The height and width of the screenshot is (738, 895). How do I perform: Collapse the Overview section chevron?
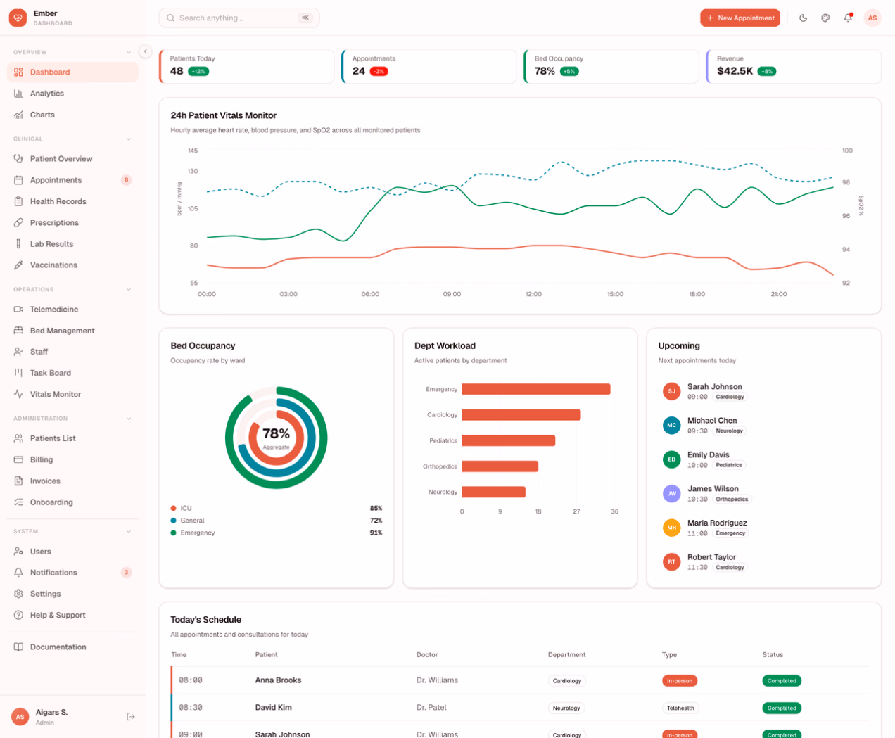[x=129, y=52]
